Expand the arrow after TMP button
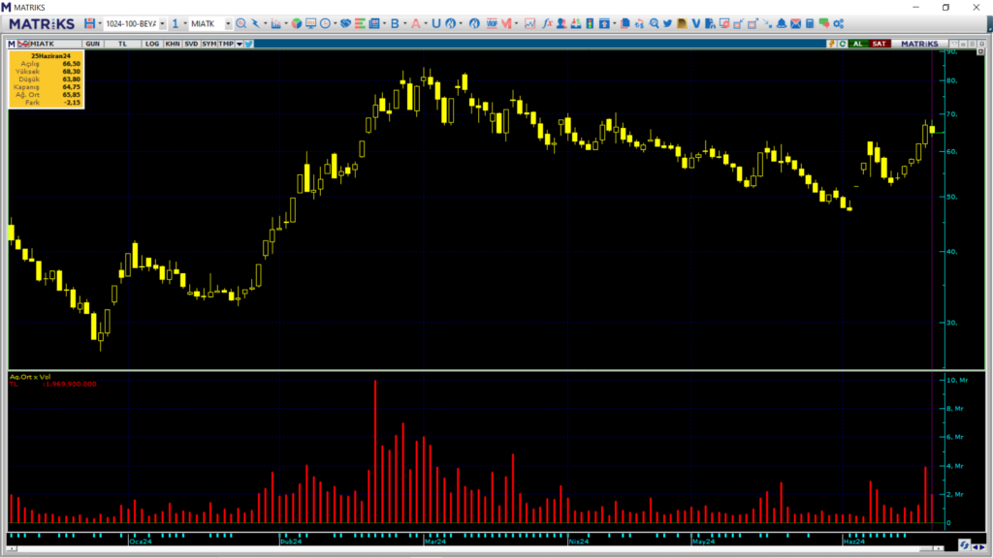 tap(240, 44)
